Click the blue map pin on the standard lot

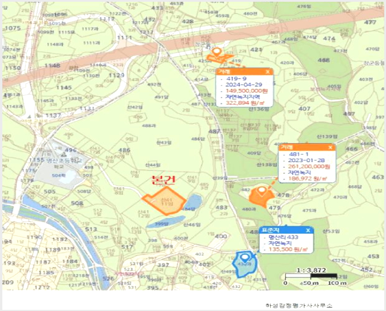tap(244, 258)
